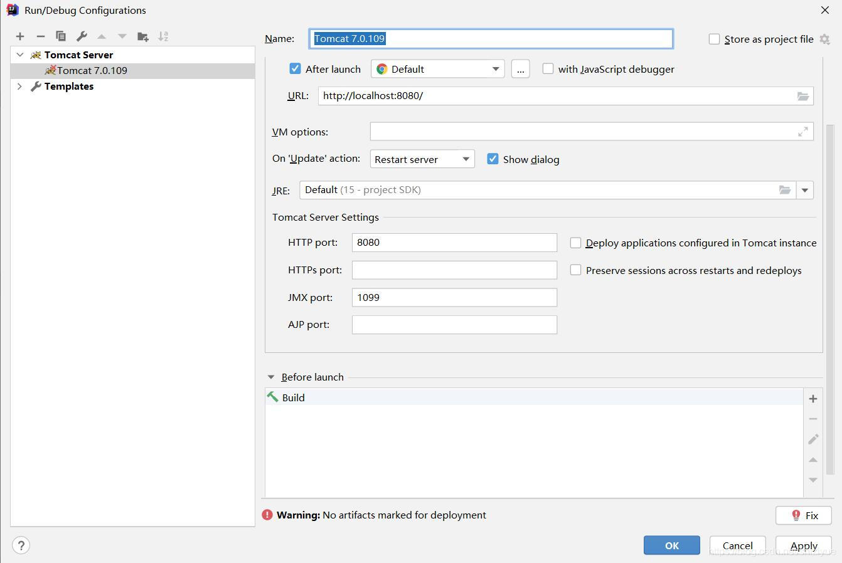842x563 pixels.
Task: Sort configurations alphabetically
Action: pos(163,36)
